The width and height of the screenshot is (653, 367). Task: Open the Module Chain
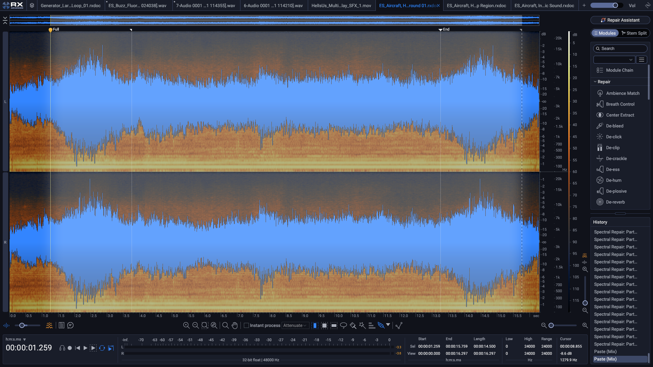620,70
